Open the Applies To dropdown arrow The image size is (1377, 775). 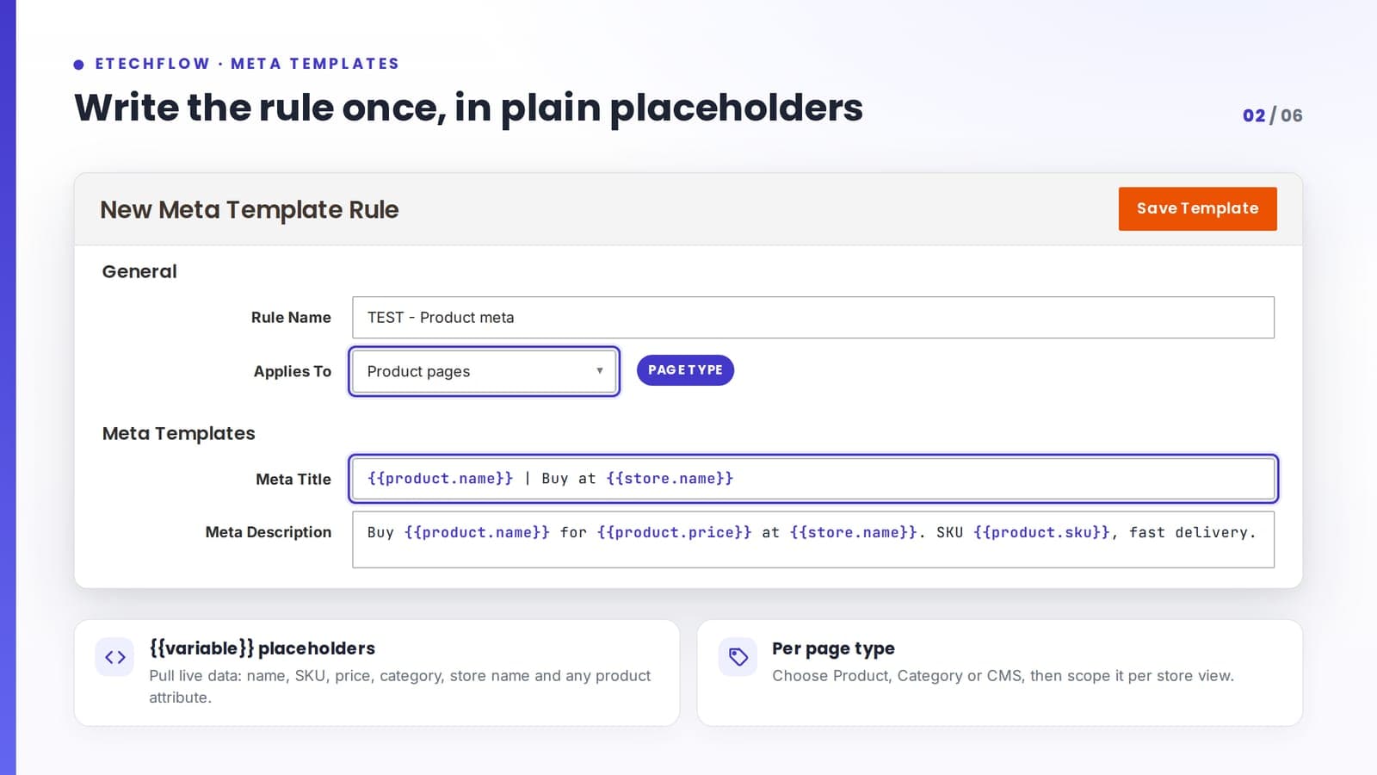pyautogui.click(x=600, y=371)
